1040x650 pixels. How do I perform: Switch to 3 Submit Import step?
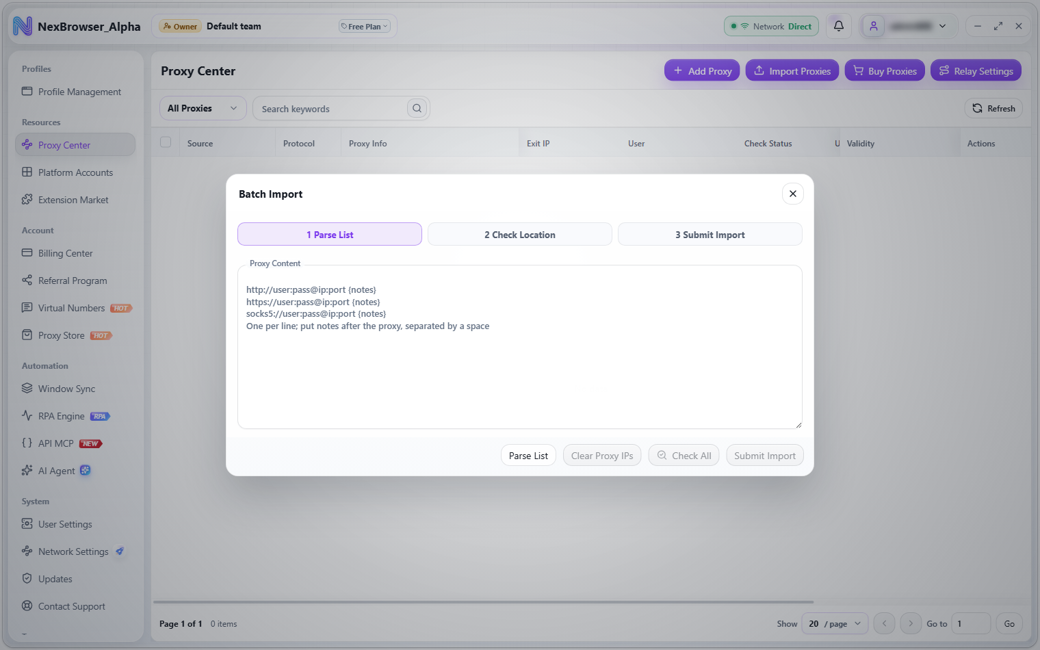click(710, 234)
